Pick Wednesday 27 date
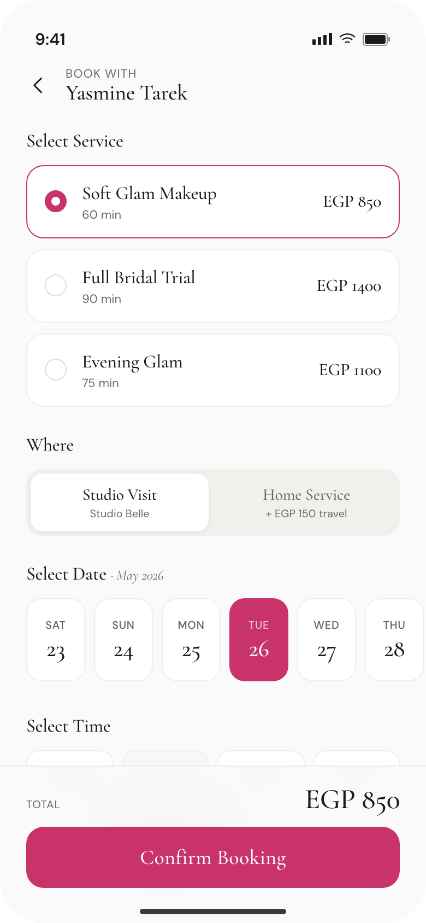Image resolution: width=426 pixels, height=923 pixels. (x=327, y=640)
